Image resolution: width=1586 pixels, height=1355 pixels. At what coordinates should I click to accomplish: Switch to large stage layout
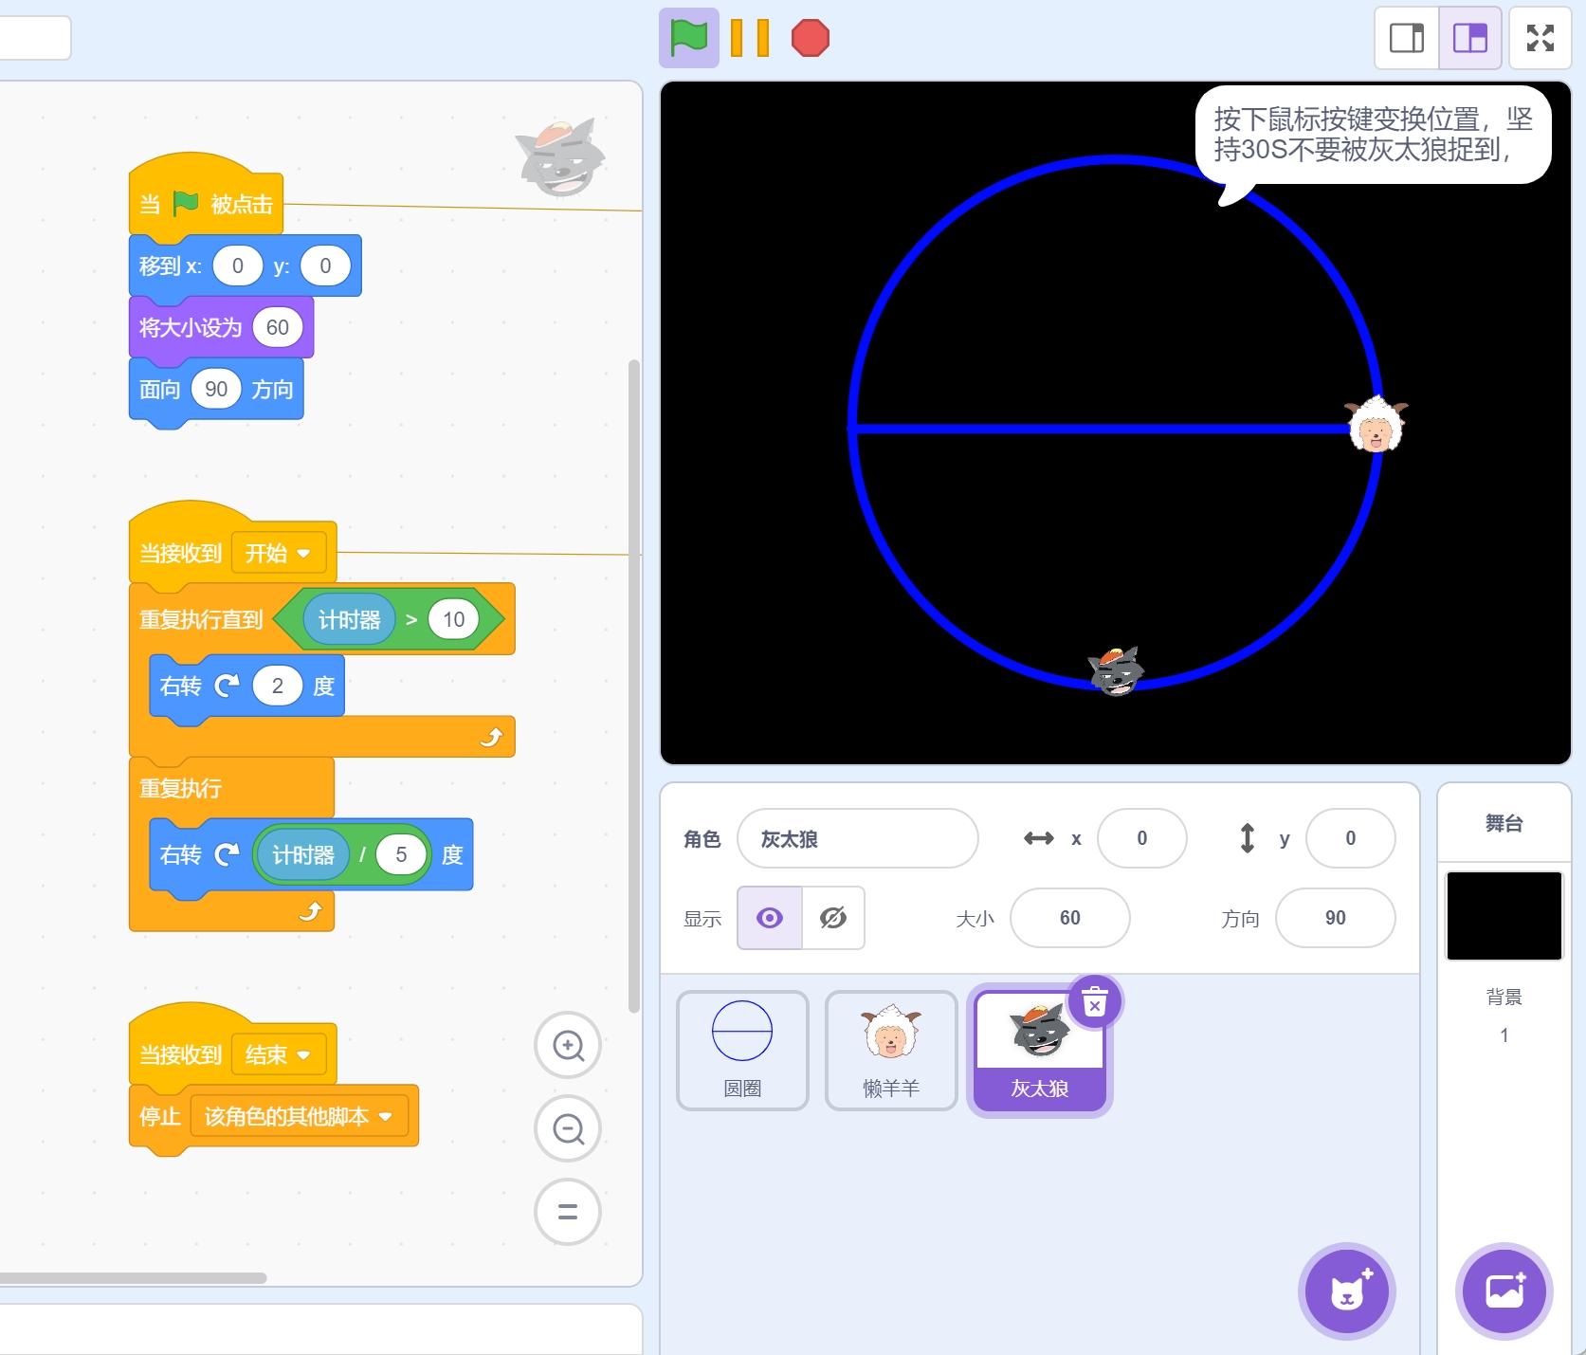point(1469,39)
